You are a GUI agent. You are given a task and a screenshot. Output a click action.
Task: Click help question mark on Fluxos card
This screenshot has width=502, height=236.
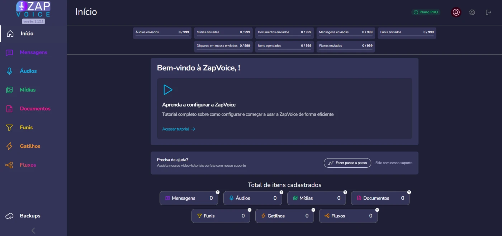(377, 210)
